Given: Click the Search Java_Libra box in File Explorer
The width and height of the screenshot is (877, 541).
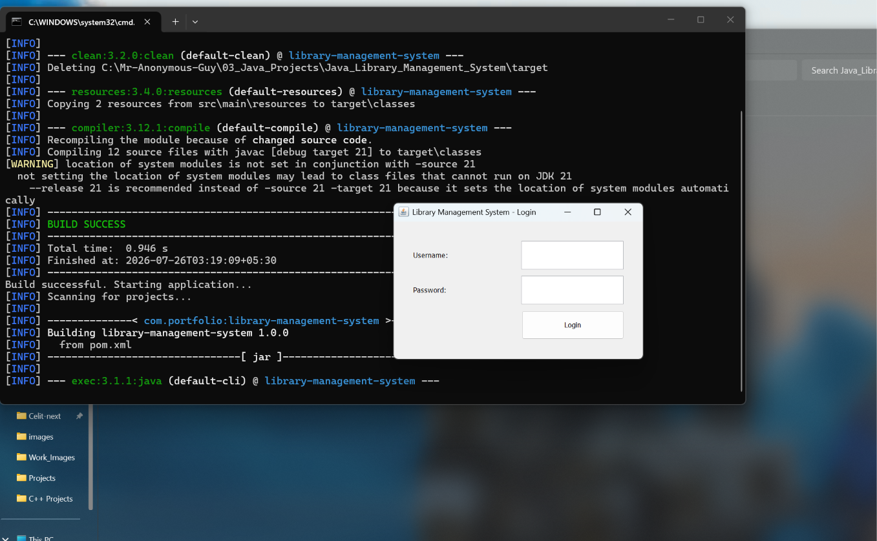Looking at the screenshot, I should tap(840, 70).
